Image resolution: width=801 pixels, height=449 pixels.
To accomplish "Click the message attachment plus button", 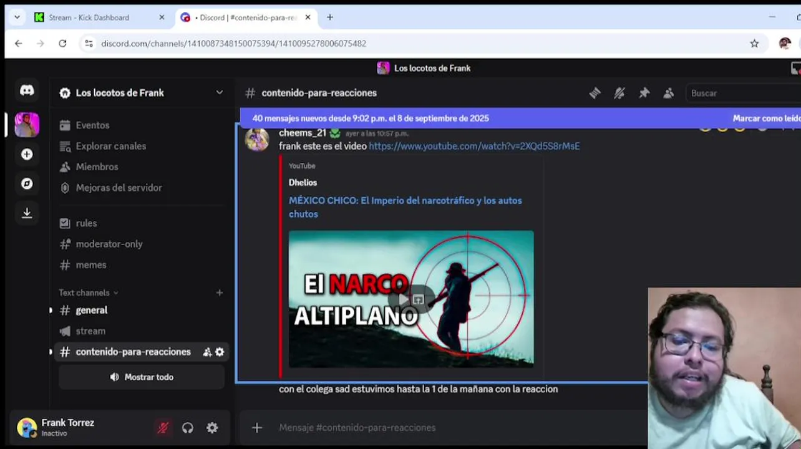I will (x=257, y=428).
